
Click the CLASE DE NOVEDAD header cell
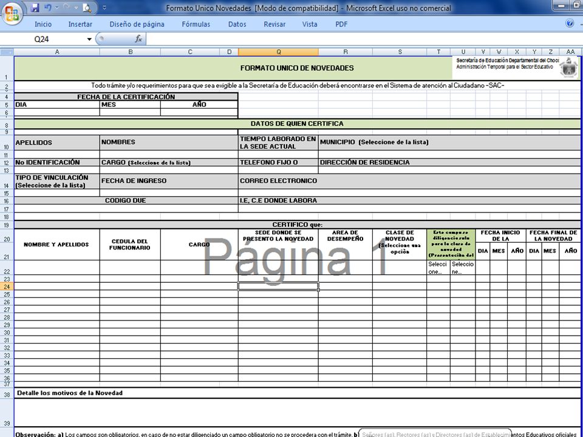[x=400, y=245]
